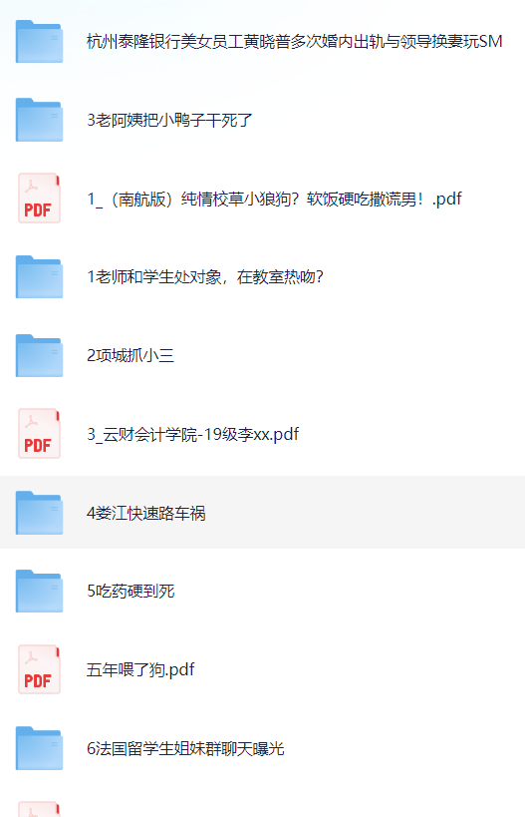525x817 pixels.
Task: Click the 1老师和学生处对象，在教室热吻？ folder name
Action: [x=205, y=276]
